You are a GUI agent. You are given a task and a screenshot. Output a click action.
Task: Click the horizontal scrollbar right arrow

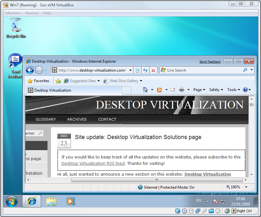click(246, 180)
